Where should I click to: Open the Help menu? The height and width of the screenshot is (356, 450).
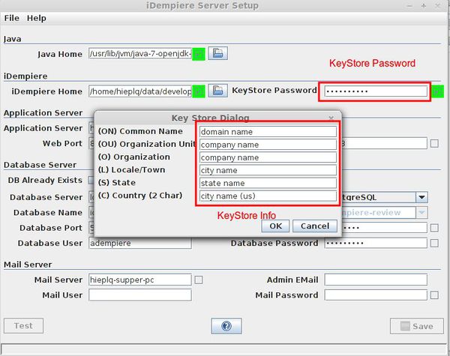37,18
